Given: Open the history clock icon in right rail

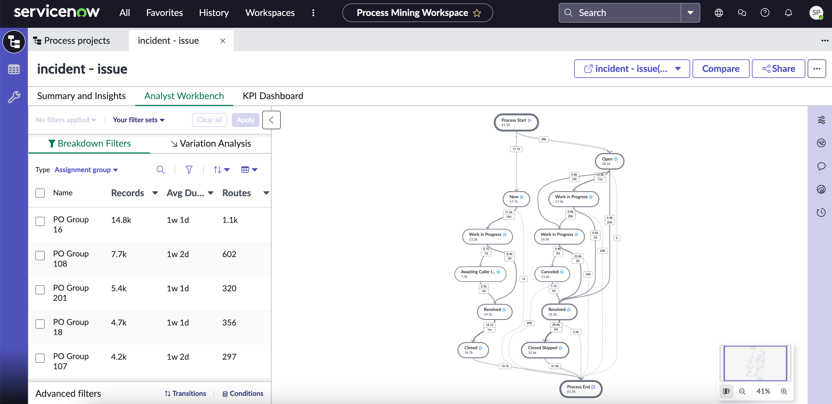Looking at the screenshot, I should [821, 212].
